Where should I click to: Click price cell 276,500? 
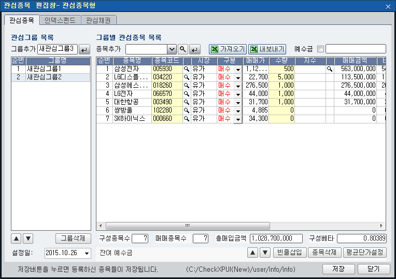256,86
